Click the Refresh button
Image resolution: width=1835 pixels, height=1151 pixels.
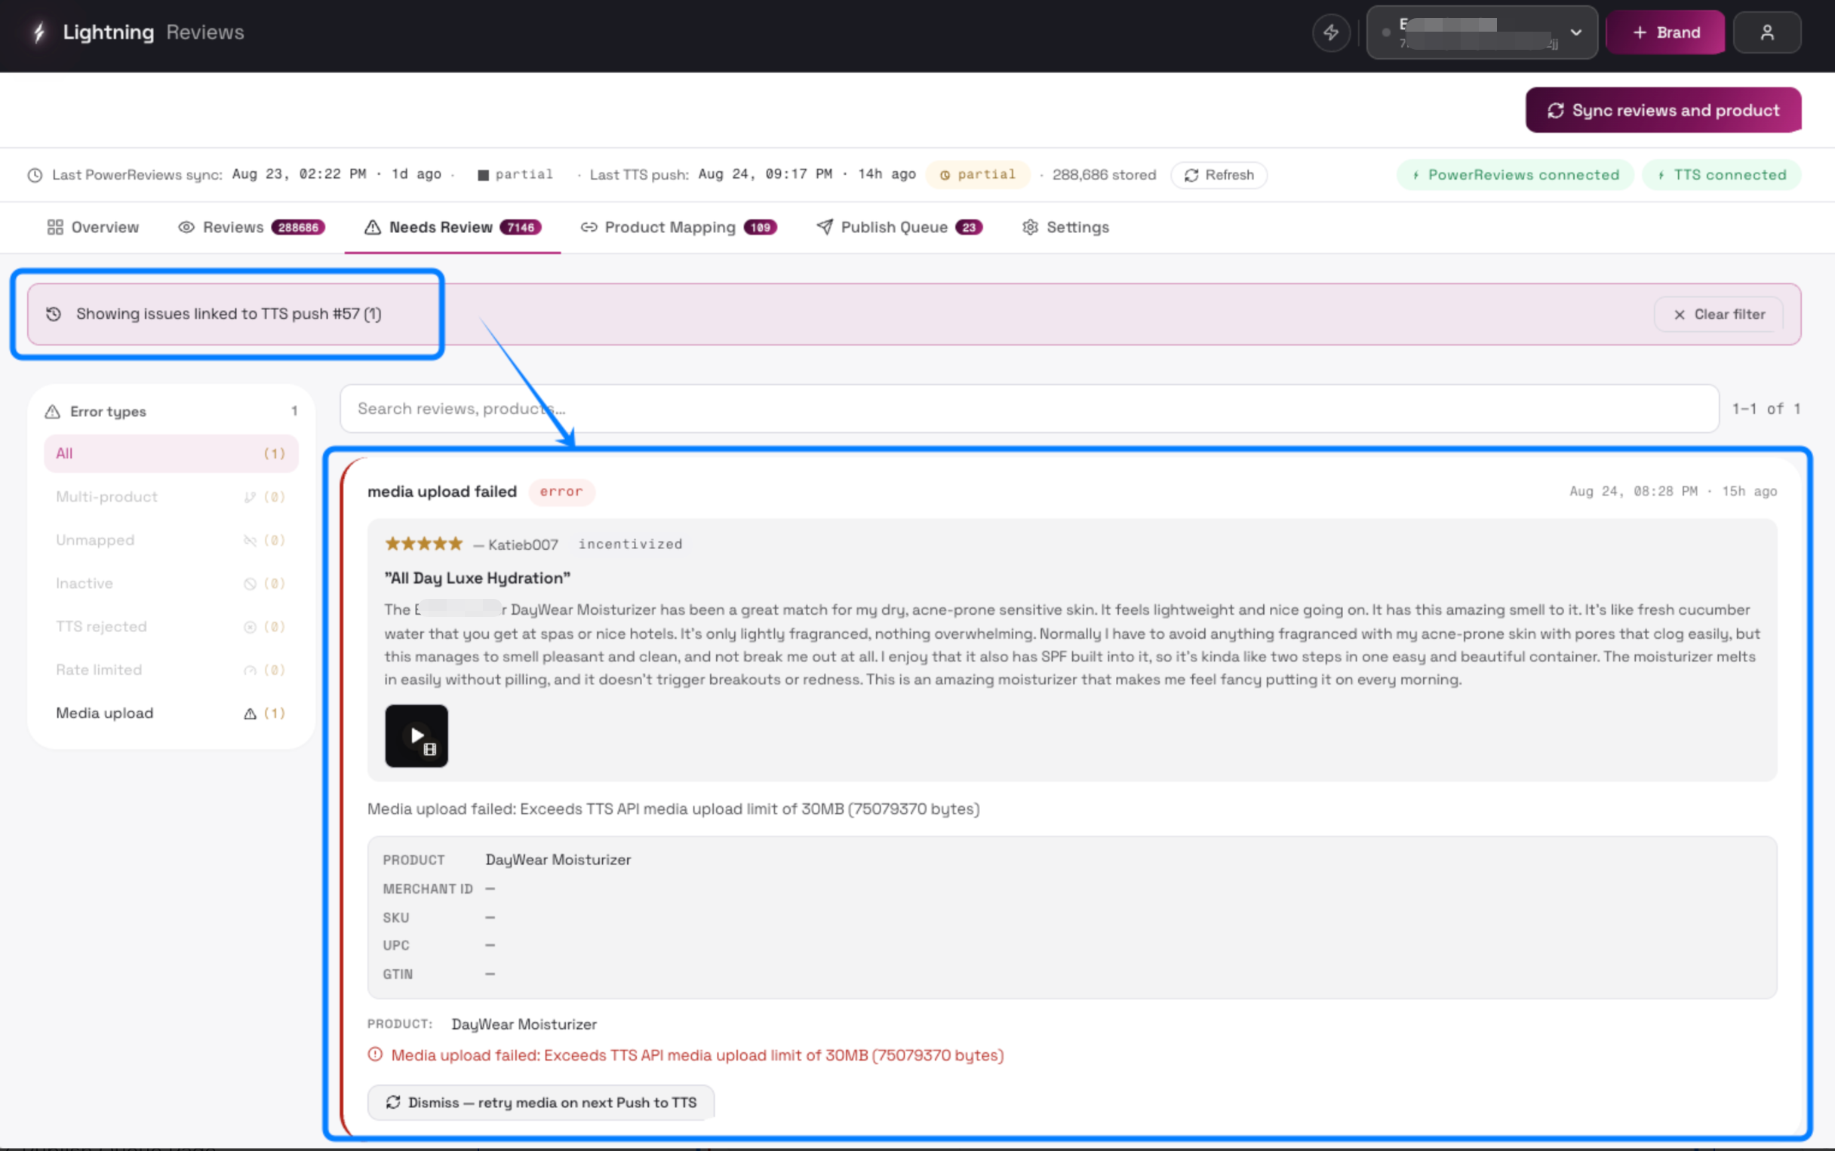pos(1219,175)
